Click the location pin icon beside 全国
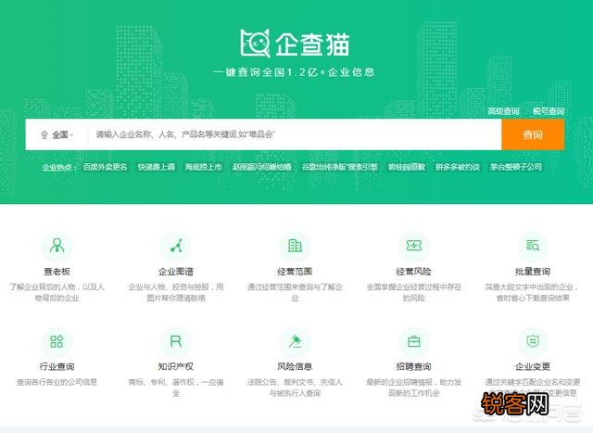 coord(44,134)
